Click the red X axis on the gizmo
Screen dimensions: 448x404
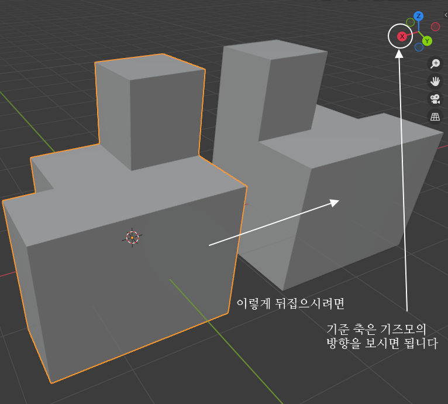(x=402, y=36)
